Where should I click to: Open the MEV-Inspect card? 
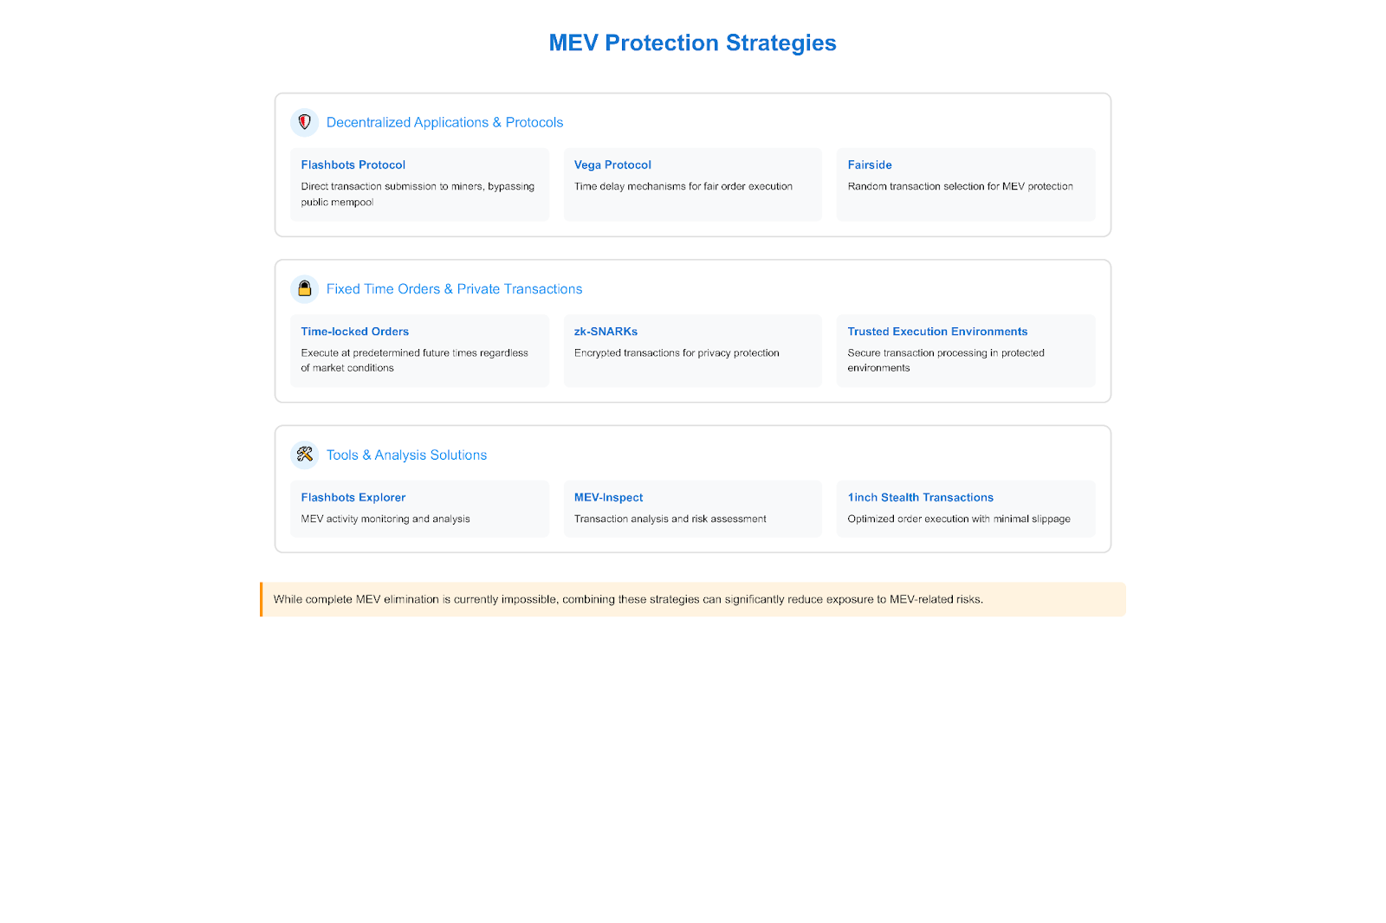click(692, 509)
